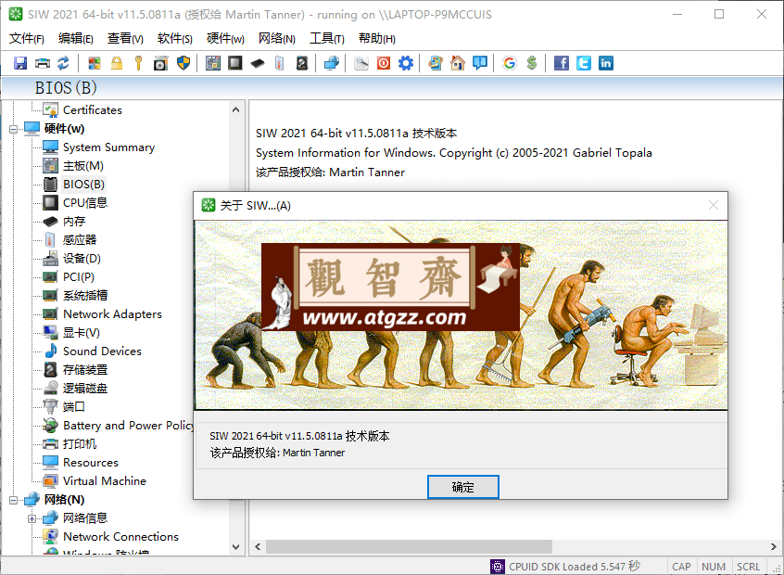Click the red power toolbar icon
Viewport: 784px width, 575px height.
click(384, 63)
